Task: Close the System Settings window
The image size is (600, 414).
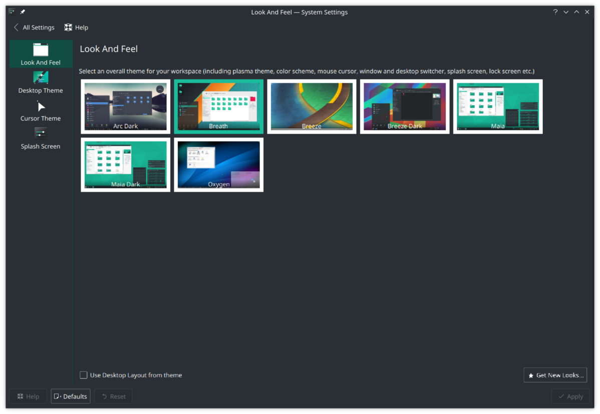Action: [x=587, y=12]
